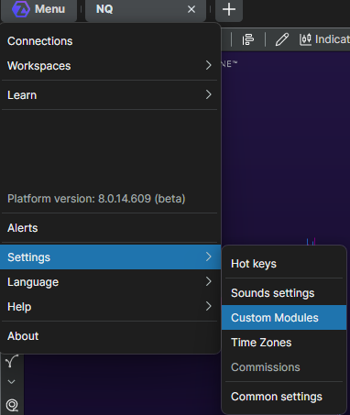Click the volume profile toolbar icon
Screen dimensions: 350x415
(x=248, y=39)
